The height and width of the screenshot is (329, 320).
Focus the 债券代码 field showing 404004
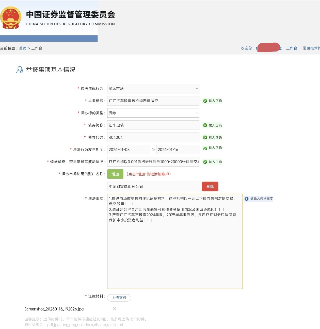point(153,137)
